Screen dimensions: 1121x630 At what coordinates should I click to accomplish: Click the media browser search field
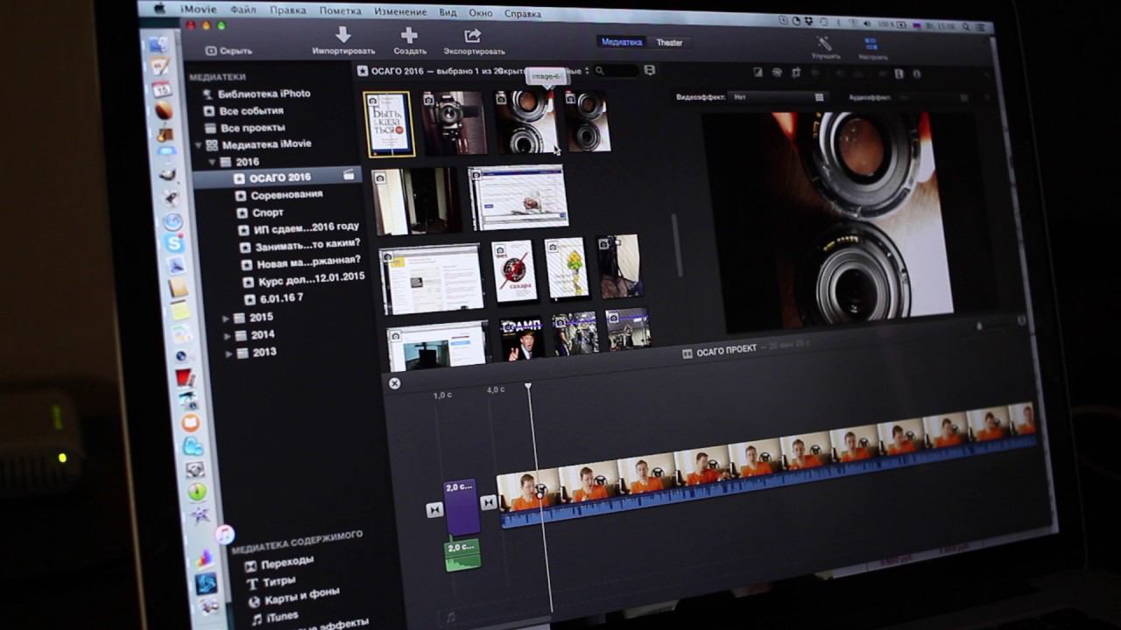[x=616, y=71]
